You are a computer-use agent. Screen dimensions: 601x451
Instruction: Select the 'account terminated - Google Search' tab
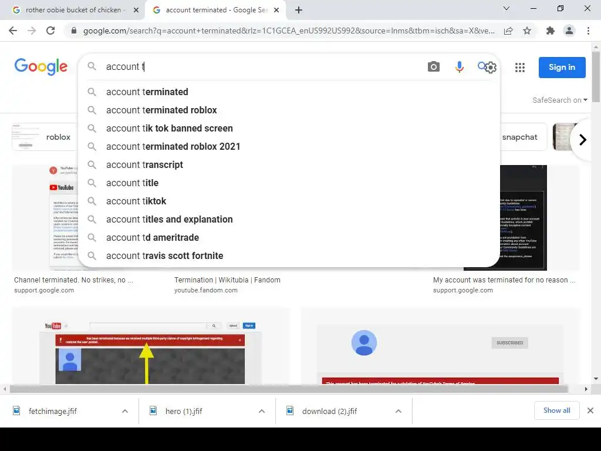tap(215, 11)
